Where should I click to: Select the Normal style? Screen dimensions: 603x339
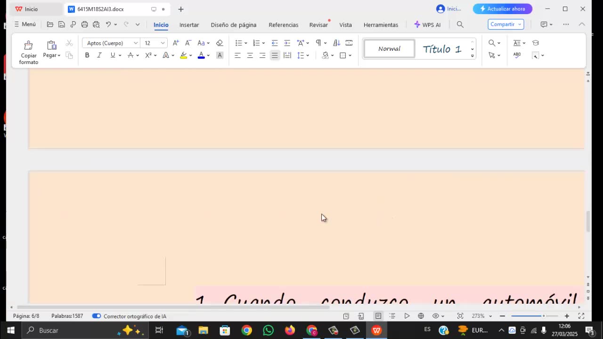[x=389, y=48]
